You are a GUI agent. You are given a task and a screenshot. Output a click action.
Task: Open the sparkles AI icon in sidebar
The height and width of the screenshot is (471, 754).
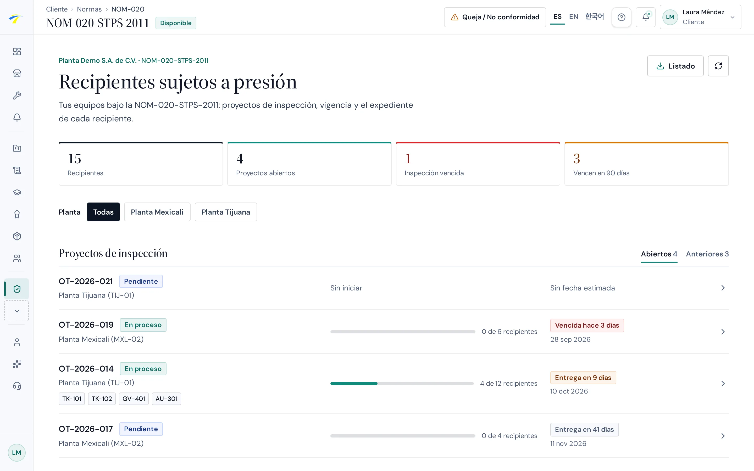17,364
